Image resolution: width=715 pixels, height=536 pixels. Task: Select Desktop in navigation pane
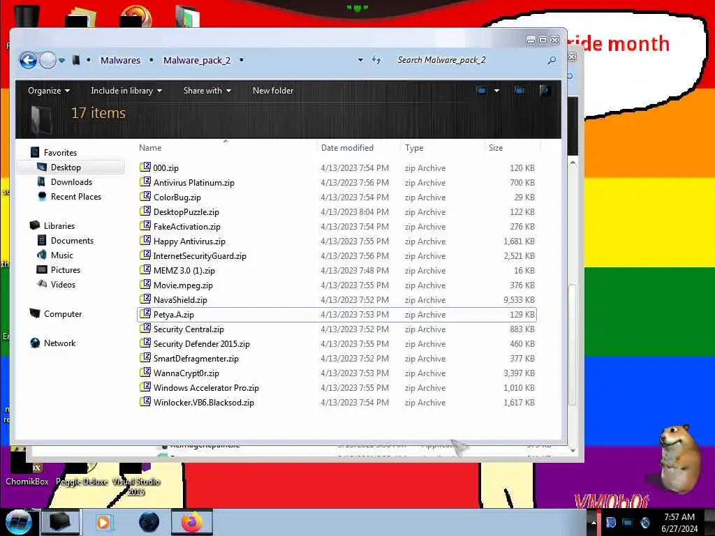click(66, 167)
